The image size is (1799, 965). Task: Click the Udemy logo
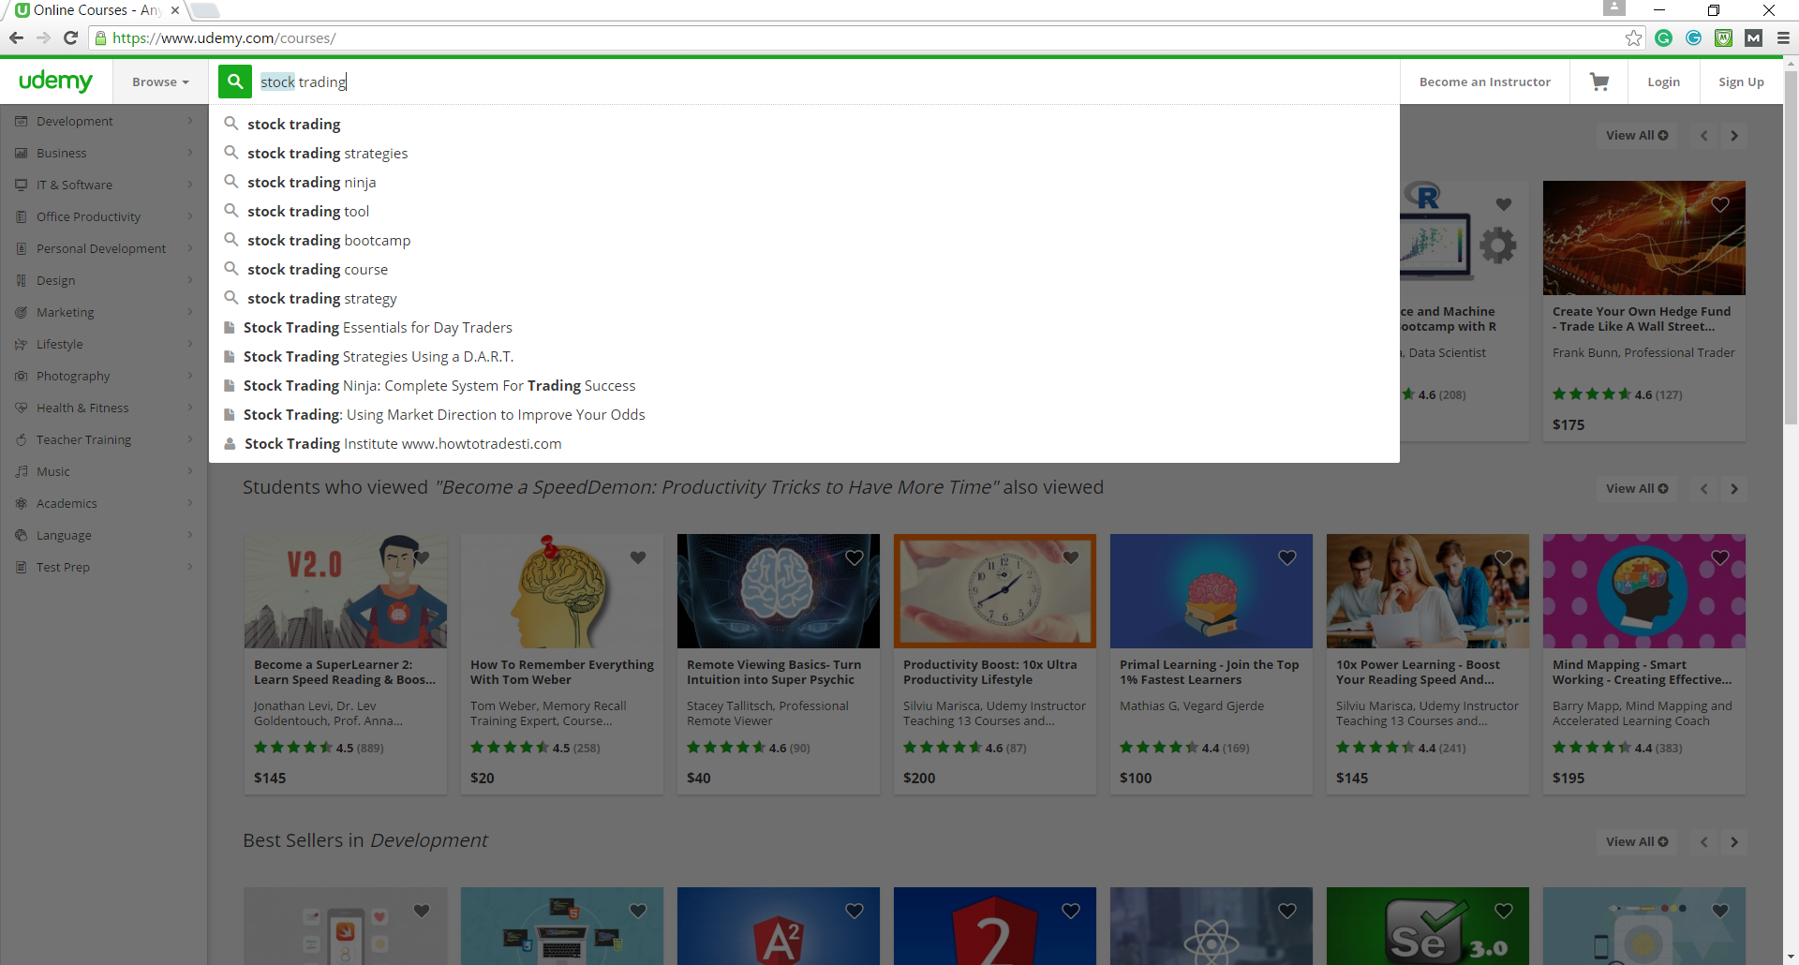(x=55, y=81)
